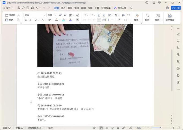The height and width of the screenshot is (130, 183).
Task: Click the Redo arrow icon
Action: 44,8
